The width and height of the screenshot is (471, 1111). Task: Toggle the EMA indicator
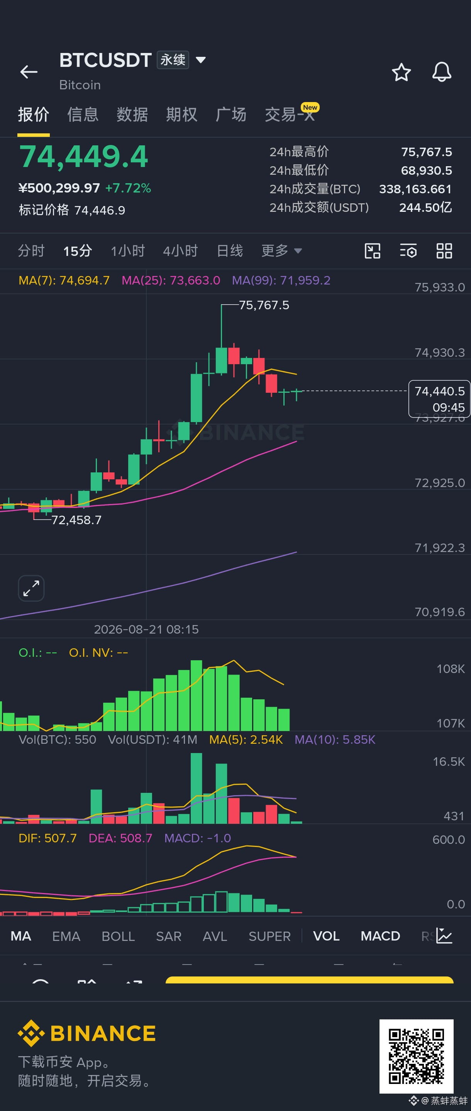coord(66,936)
